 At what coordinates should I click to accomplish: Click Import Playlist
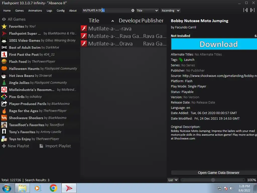[55, 146]
